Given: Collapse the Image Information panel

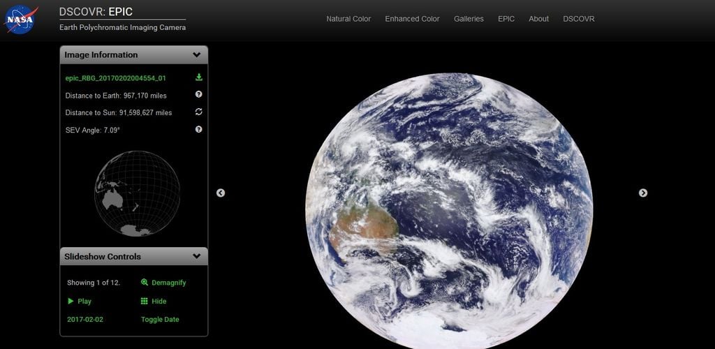Looking at the screenshot, I should pos(197,54).
